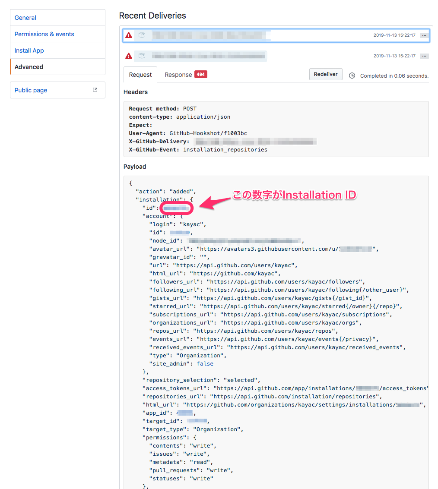This screenshot has height=489, width=438.
Task: Open the Install App page
Action: pos(29,50)
